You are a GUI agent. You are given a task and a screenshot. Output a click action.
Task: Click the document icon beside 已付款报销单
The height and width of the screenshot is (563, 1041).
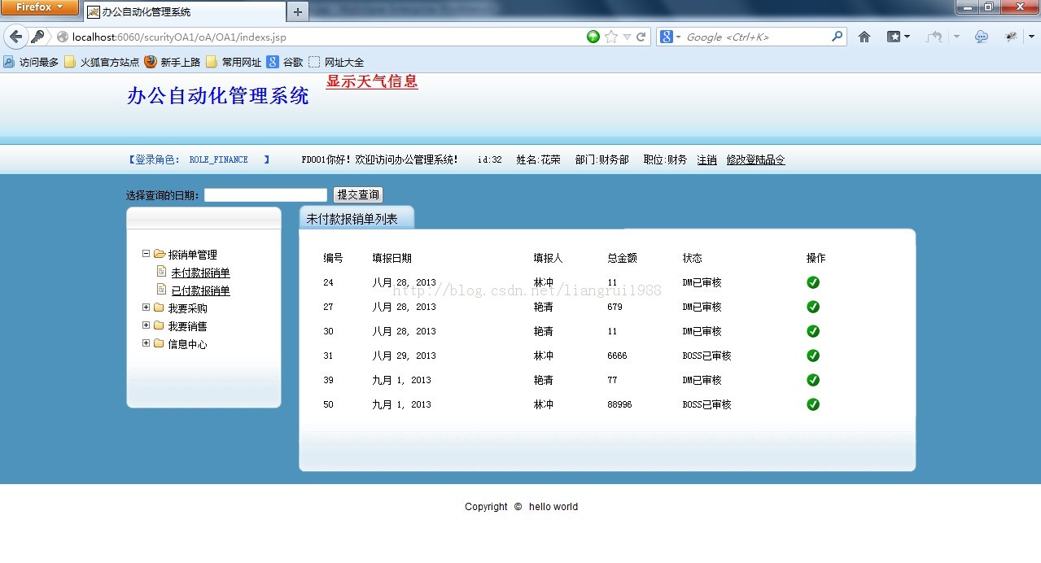coord(161,290)
